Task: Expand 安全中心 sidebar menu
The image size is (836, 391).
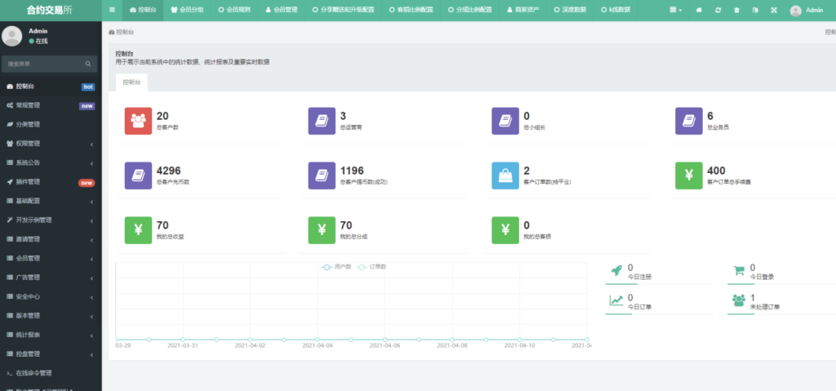Action: click(x=51, y=296)
